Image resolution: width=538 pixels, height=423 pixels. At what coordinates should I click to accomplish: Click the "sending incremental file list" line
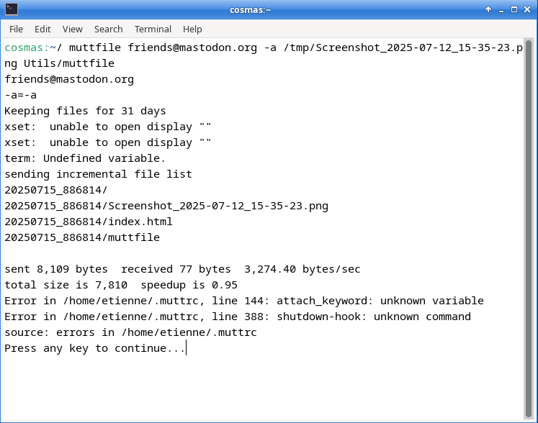98,174
